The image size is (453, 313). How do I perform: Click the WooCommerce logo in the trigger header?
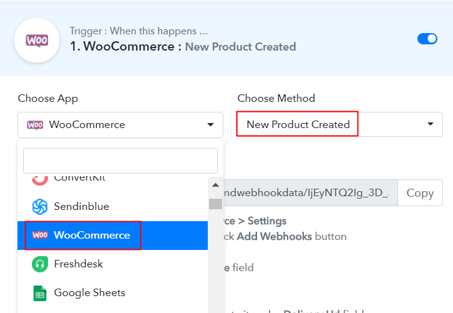(37, 40)
